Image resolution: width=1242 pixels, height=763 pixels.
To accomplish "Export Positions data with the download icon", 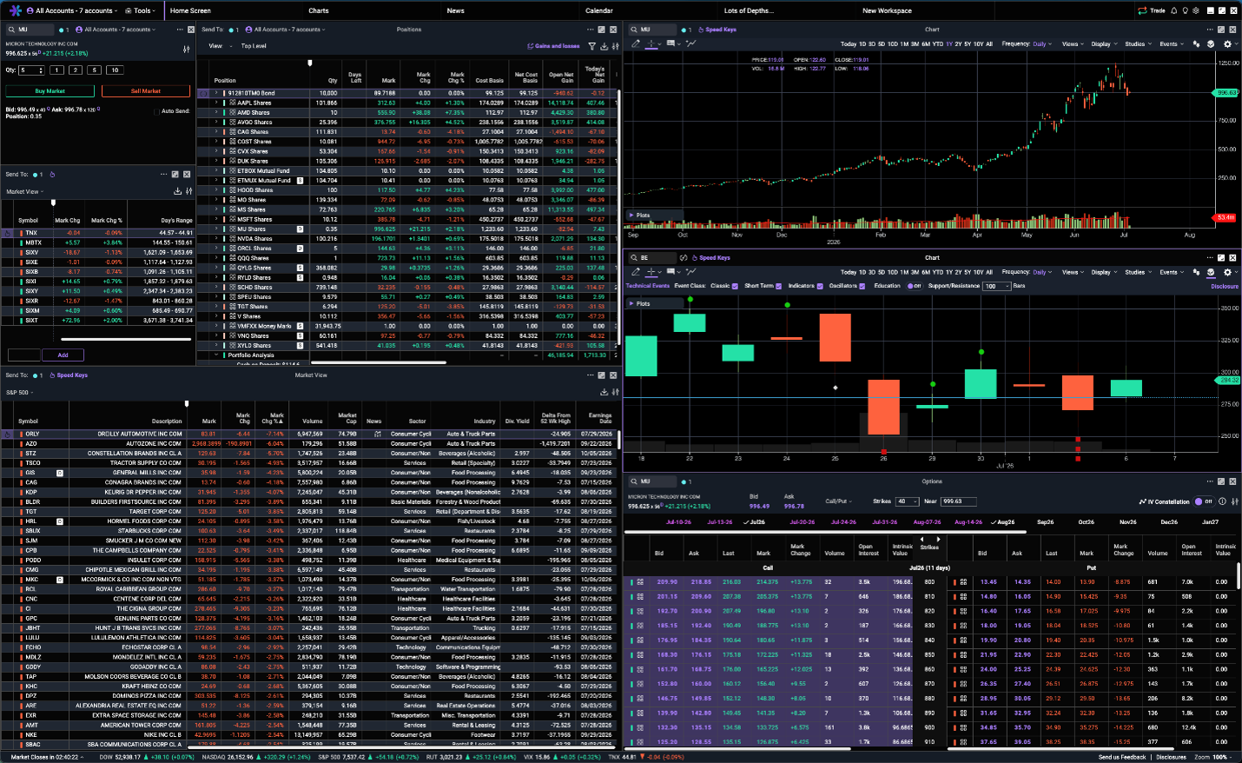I will [x=604, y=46].
